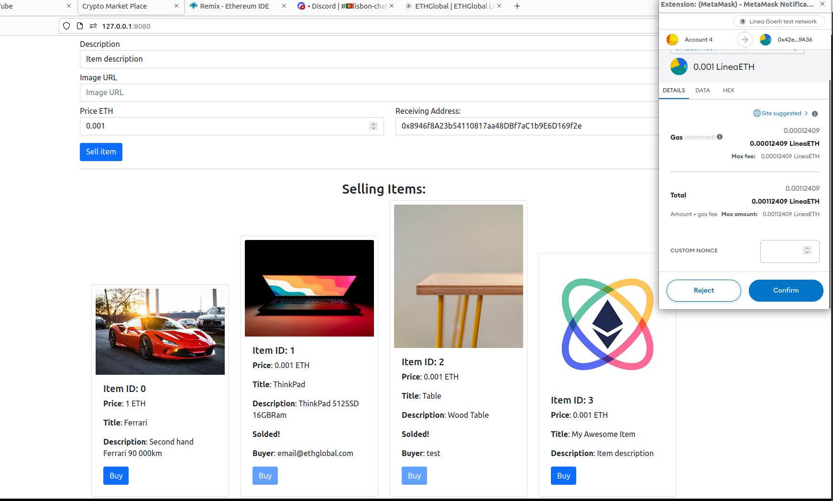Image resolution: width=833 pixels, height=501 pixels.
Task: Click the arrow between sender and recipient
Action: tap(745, 40)
